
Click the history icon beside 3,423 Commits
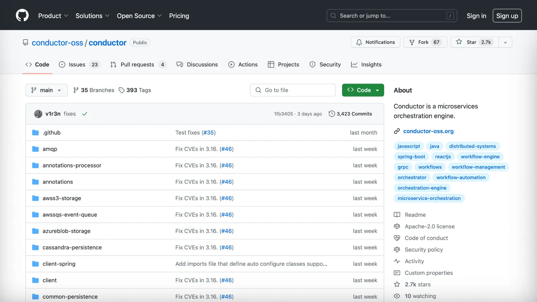[x=332, y=114]
